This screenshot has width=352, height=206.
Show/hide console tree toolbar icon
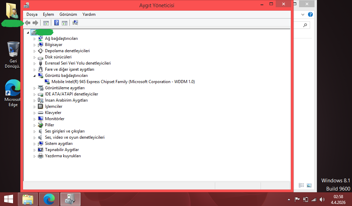[x=46, y=23]
